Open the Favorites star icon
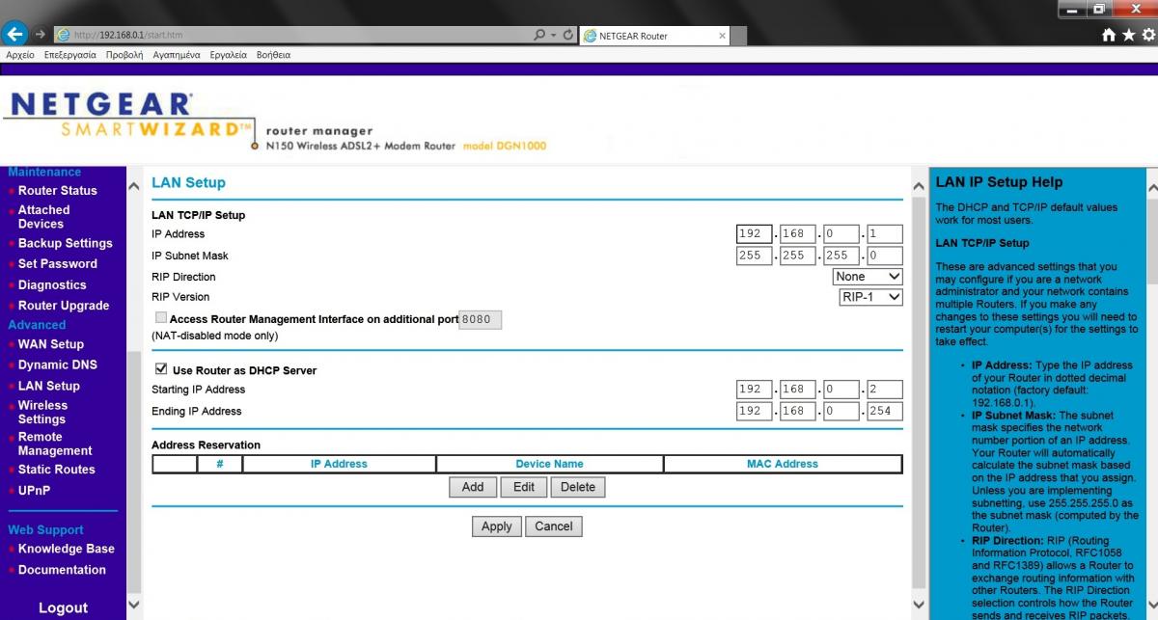1158x620 pixels. (x=1129, y=35)
